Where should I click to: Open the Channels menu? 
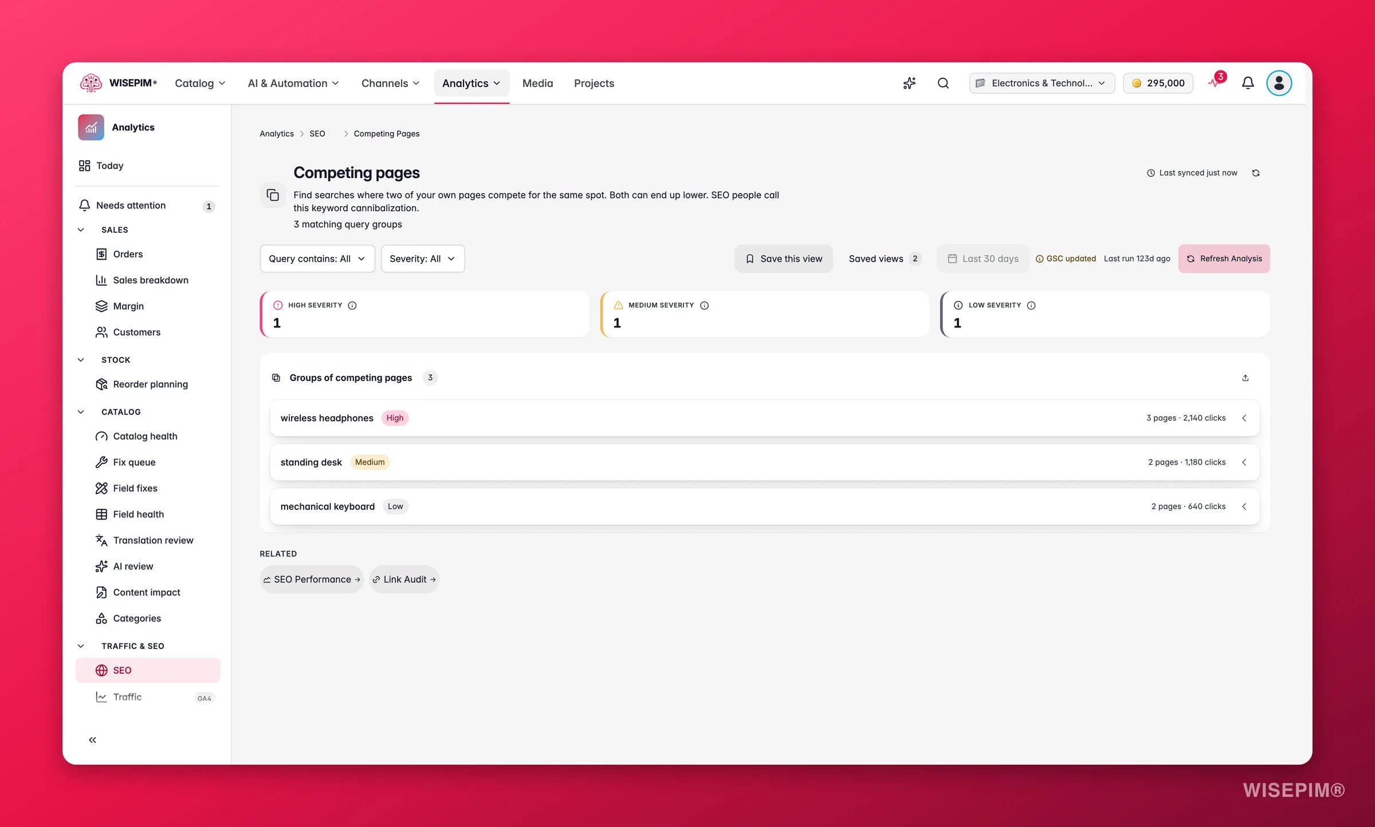[390, 83]
